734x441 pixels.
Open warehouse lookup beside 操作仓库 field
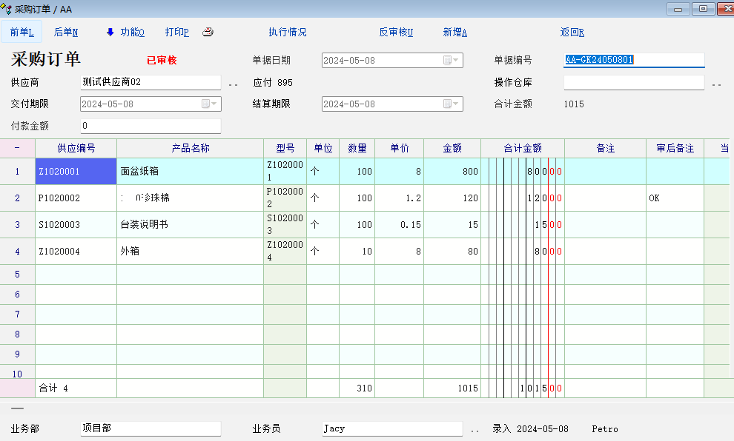click(716, 84)
